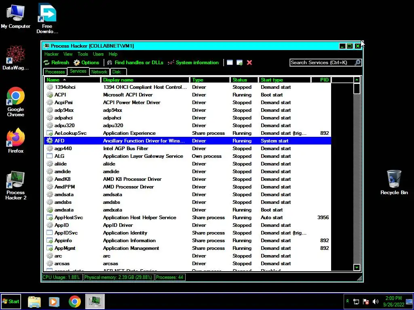Click the agp440 service gear icon
Screen dimensions: 414x310
click(50, 149)
